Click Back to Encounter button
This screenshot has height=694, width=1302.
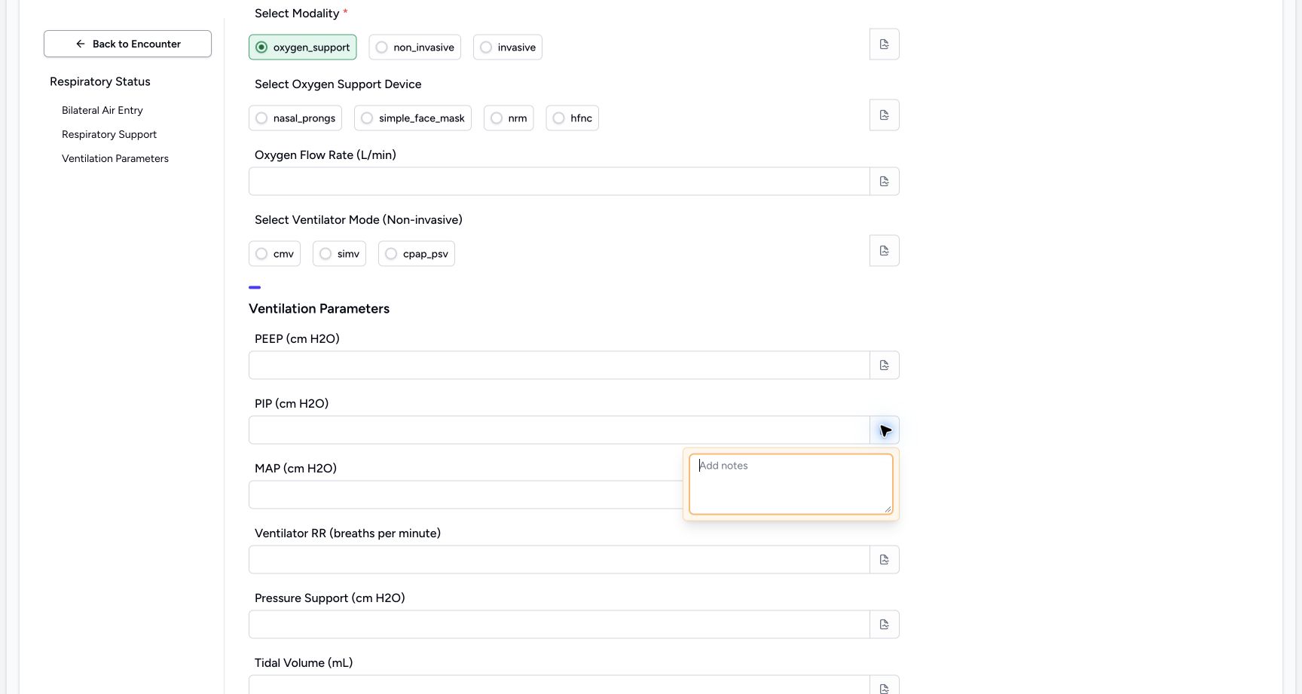point(127,44)
